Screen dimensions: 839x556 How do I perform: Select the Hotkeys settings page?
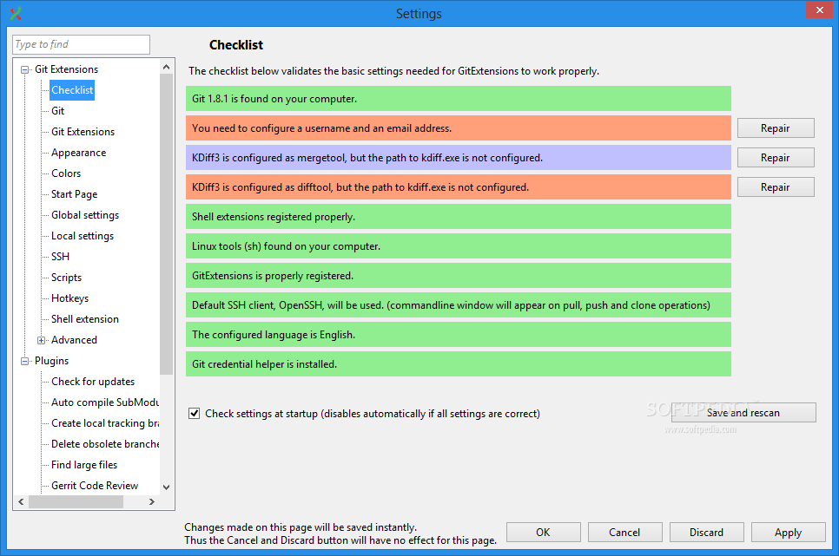pos(68,298)
